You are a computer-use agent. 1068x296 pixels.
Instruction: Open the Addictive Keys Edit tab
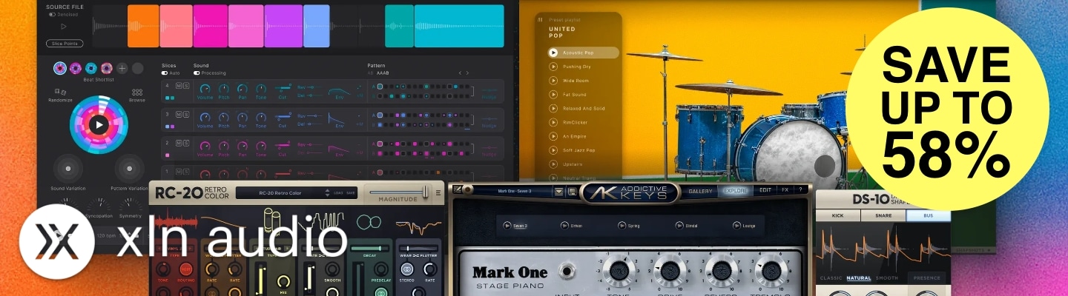[x=765, y=190]
